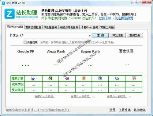The width and height of the screenshot is (153, 116).
Task: Click the 搜索引擎 row header
Action: click(17, 79)
